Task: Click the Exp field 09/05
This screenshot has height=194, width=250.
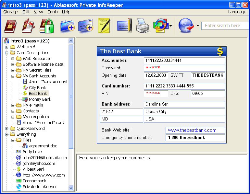Action: [x=208, y=94]
